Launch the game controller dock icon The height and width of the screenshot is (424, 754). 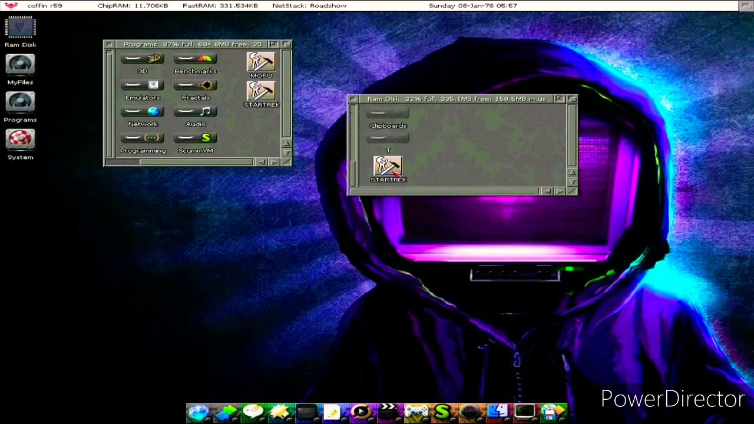tap(416, 412)
